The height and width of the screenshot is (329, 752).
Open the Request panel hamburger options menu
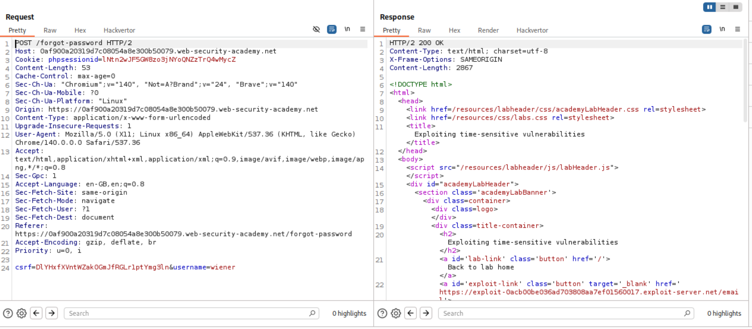click(363, 29)
